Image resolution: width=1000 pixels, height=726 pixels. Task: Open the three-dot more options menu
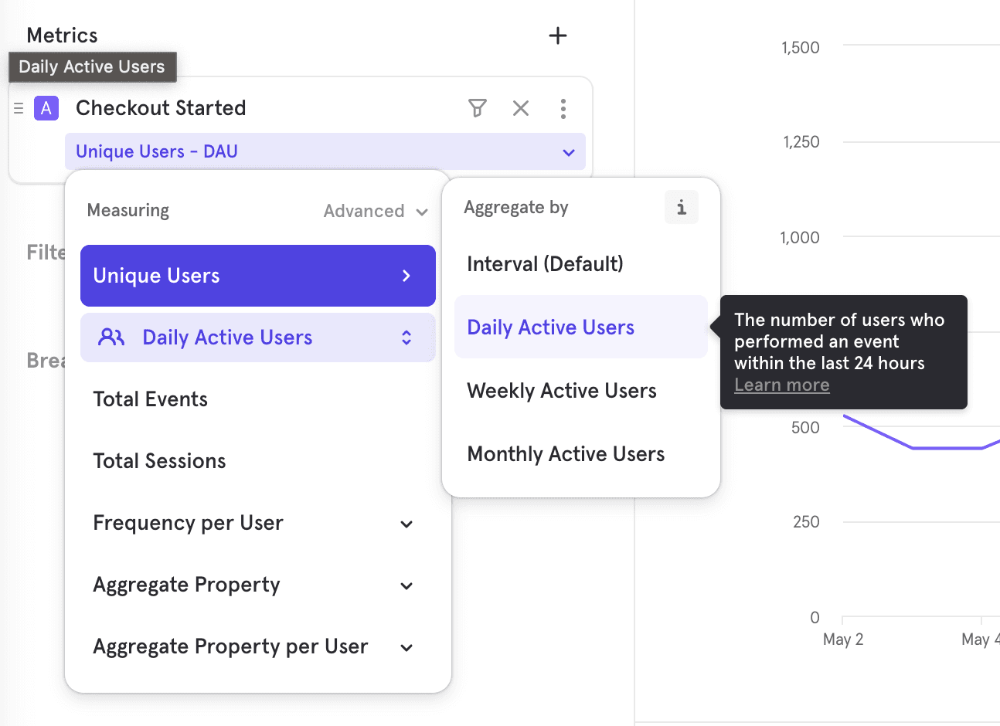[x=563, y=108]
